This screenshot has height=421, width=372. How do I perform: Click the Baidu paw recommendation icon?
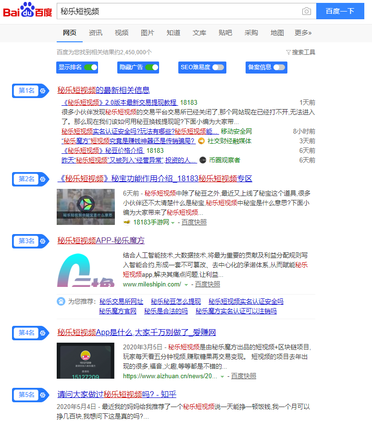coord(61,301)
